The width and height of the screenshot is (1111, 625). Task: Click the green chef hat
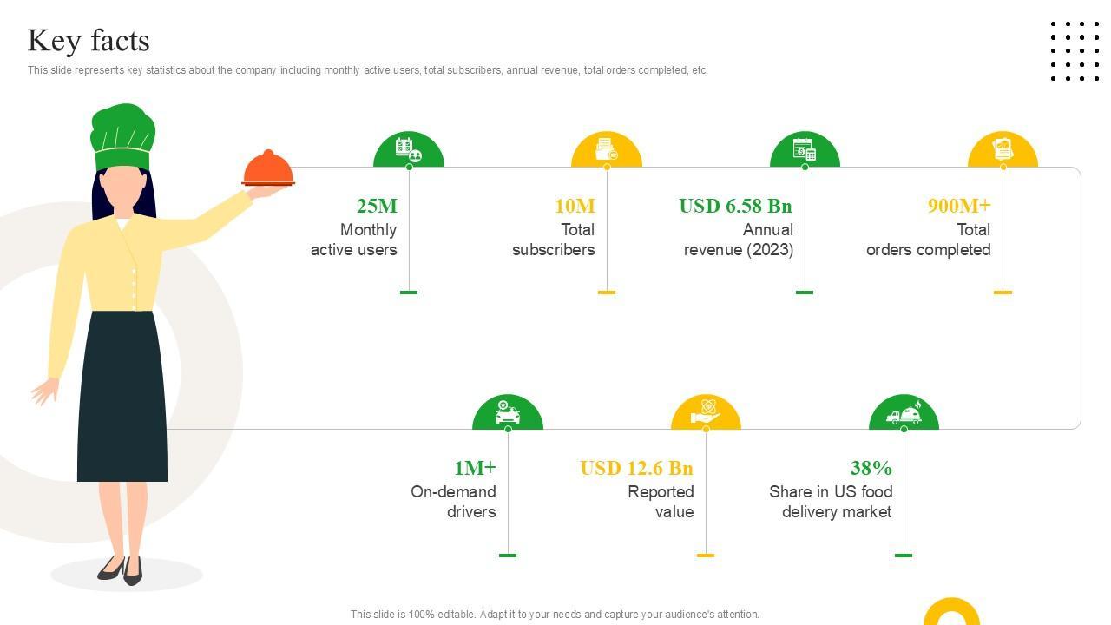(122, 136)
